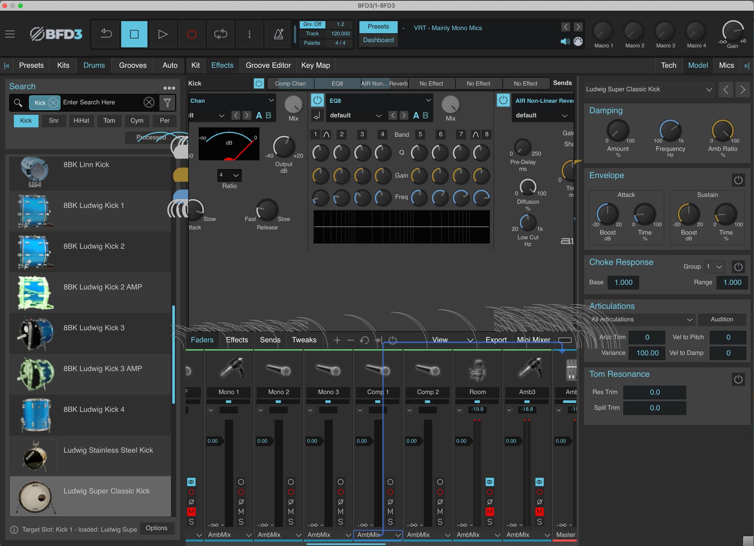The image size is (754, 546).
Task: Click the speaker audio icon
Action: click(x=565, y=42)
